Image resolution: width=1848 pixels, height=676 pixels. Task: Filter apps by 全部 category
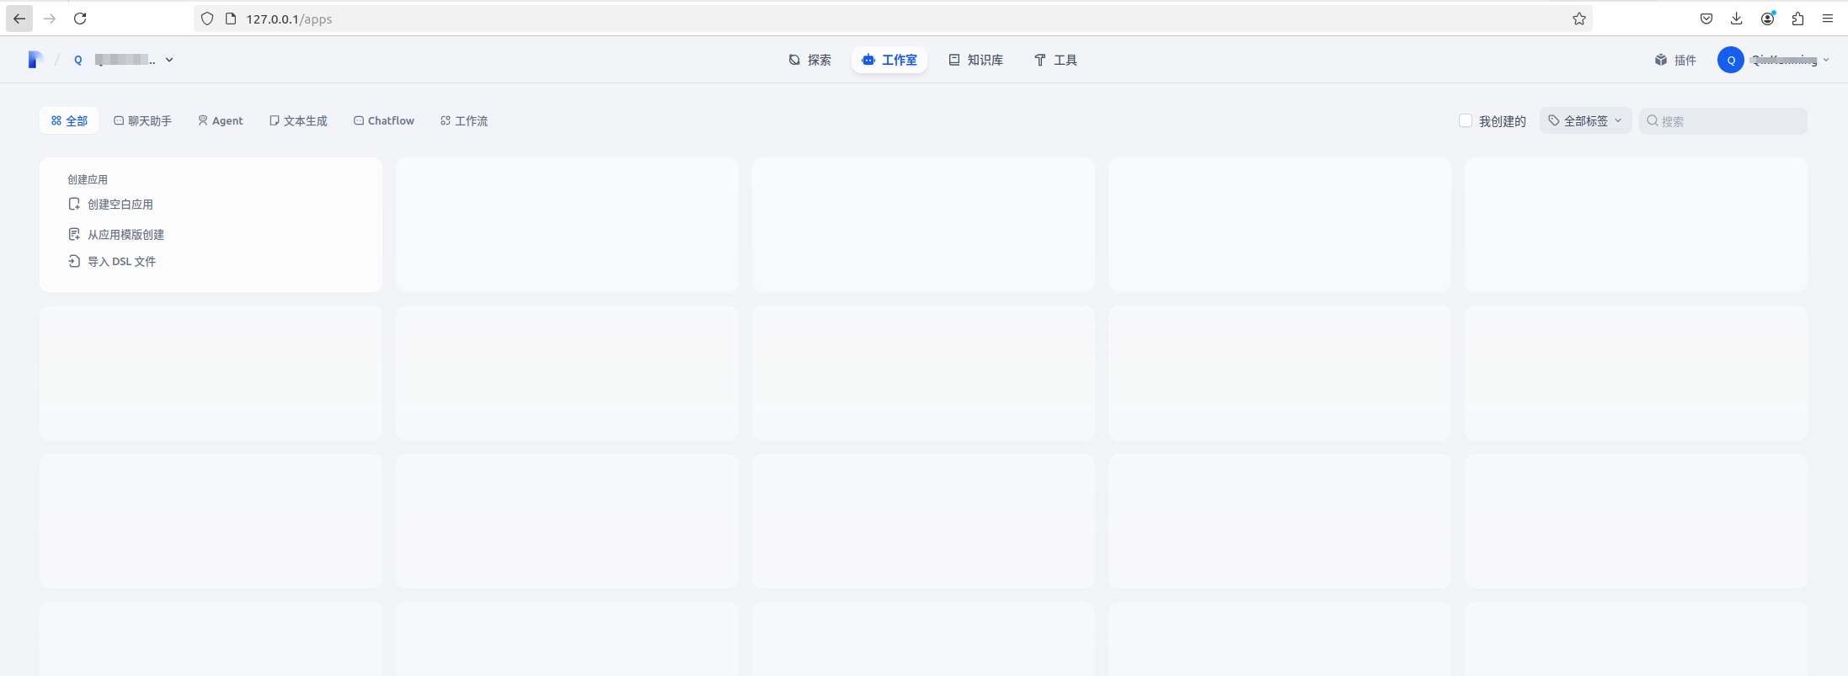(x=69, y=120)
